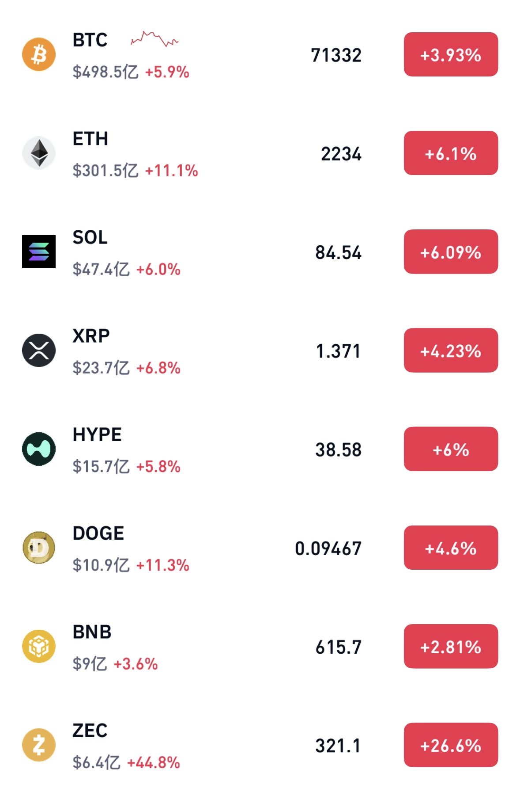Tap the BNB yellow cube icon
This screenshot has width=520, height=796.
pos(39,646)
